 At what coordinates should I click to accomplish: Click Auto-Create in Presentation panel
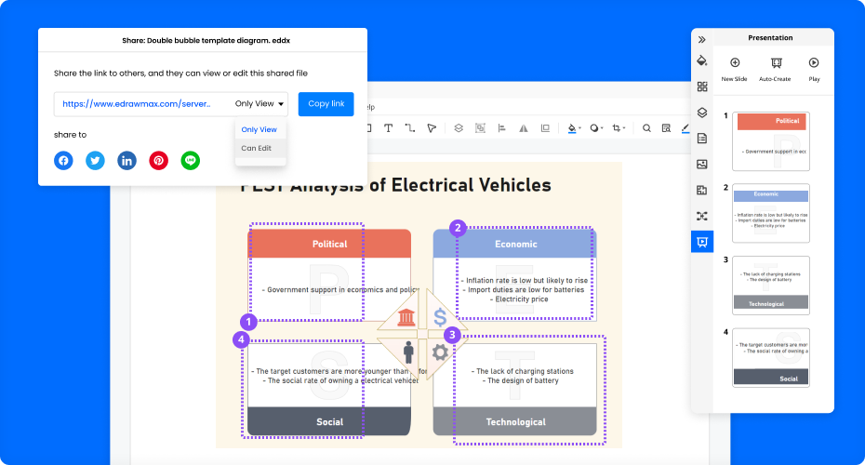click(774, 68)
